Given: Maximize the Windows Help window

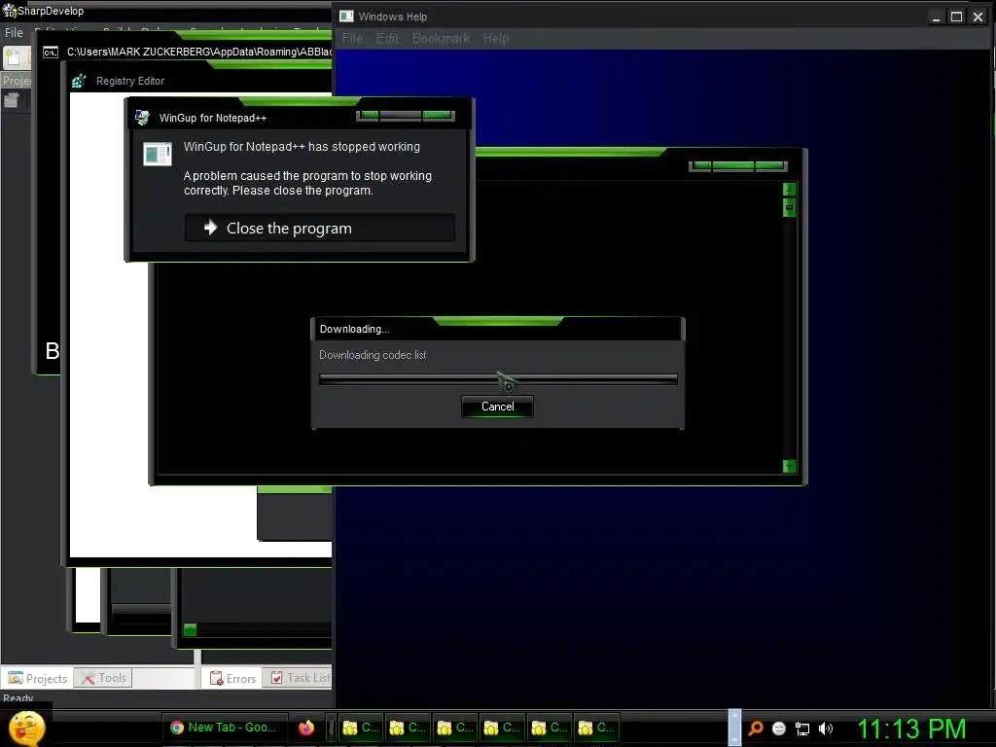Looking at the screenshot, I should pyautogui.click(x=957, y=18).
